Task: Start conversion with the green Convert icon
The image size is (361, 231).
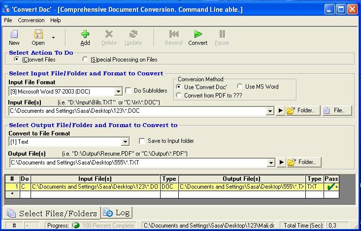Action: click(x=198, y=34)
